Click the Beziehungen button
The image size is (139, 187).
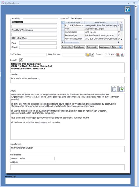[104, 47]
